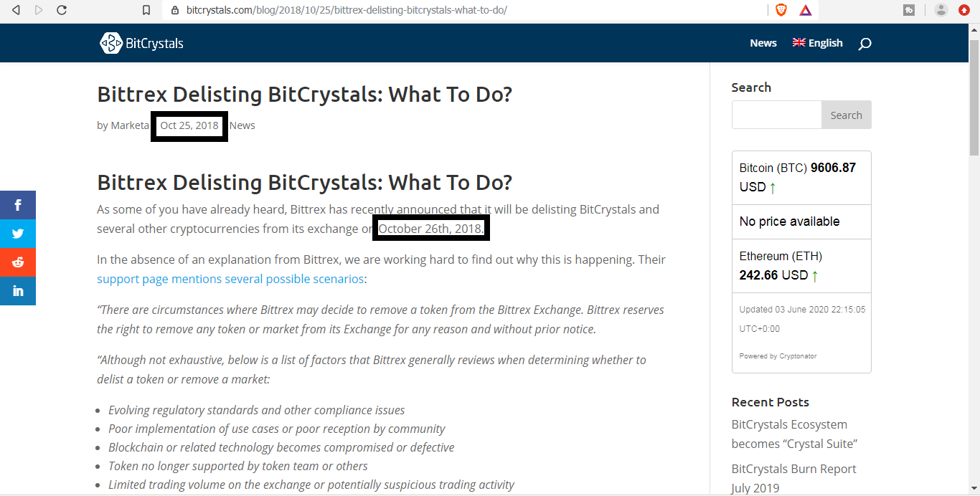Open the News category link under title
The width and height of the screenshot is (980, 496).
tap(242, 125)
